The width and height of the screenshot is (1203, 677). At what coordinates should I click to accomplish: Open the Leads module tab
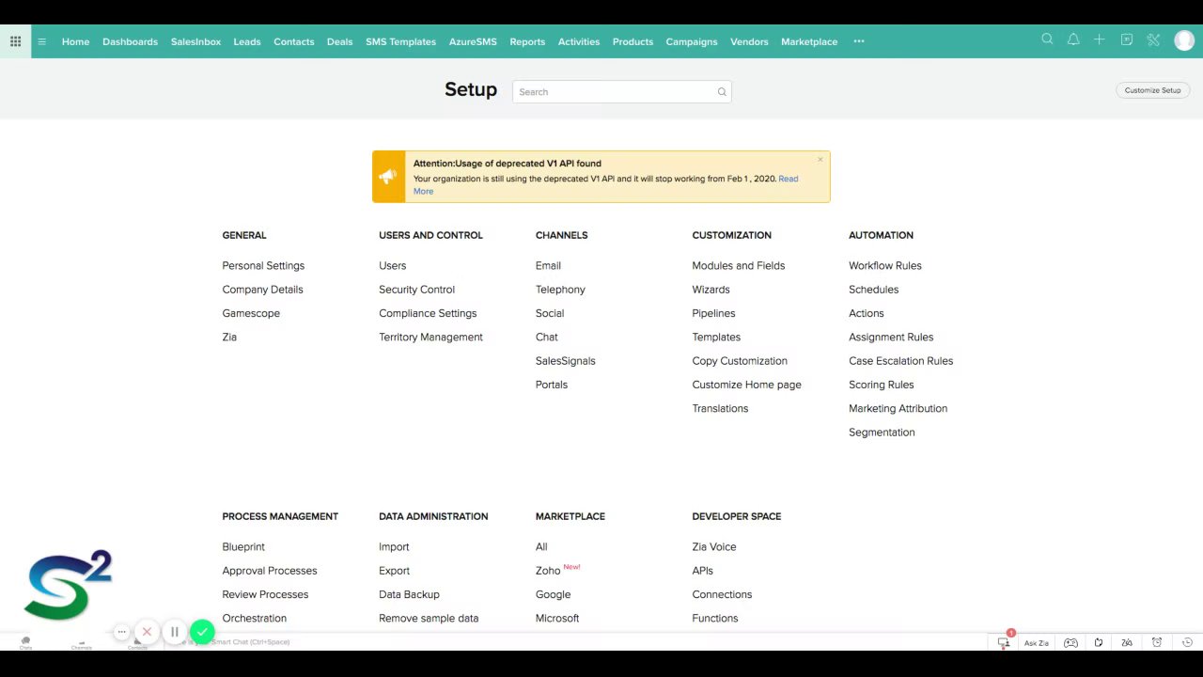point(247,41)
